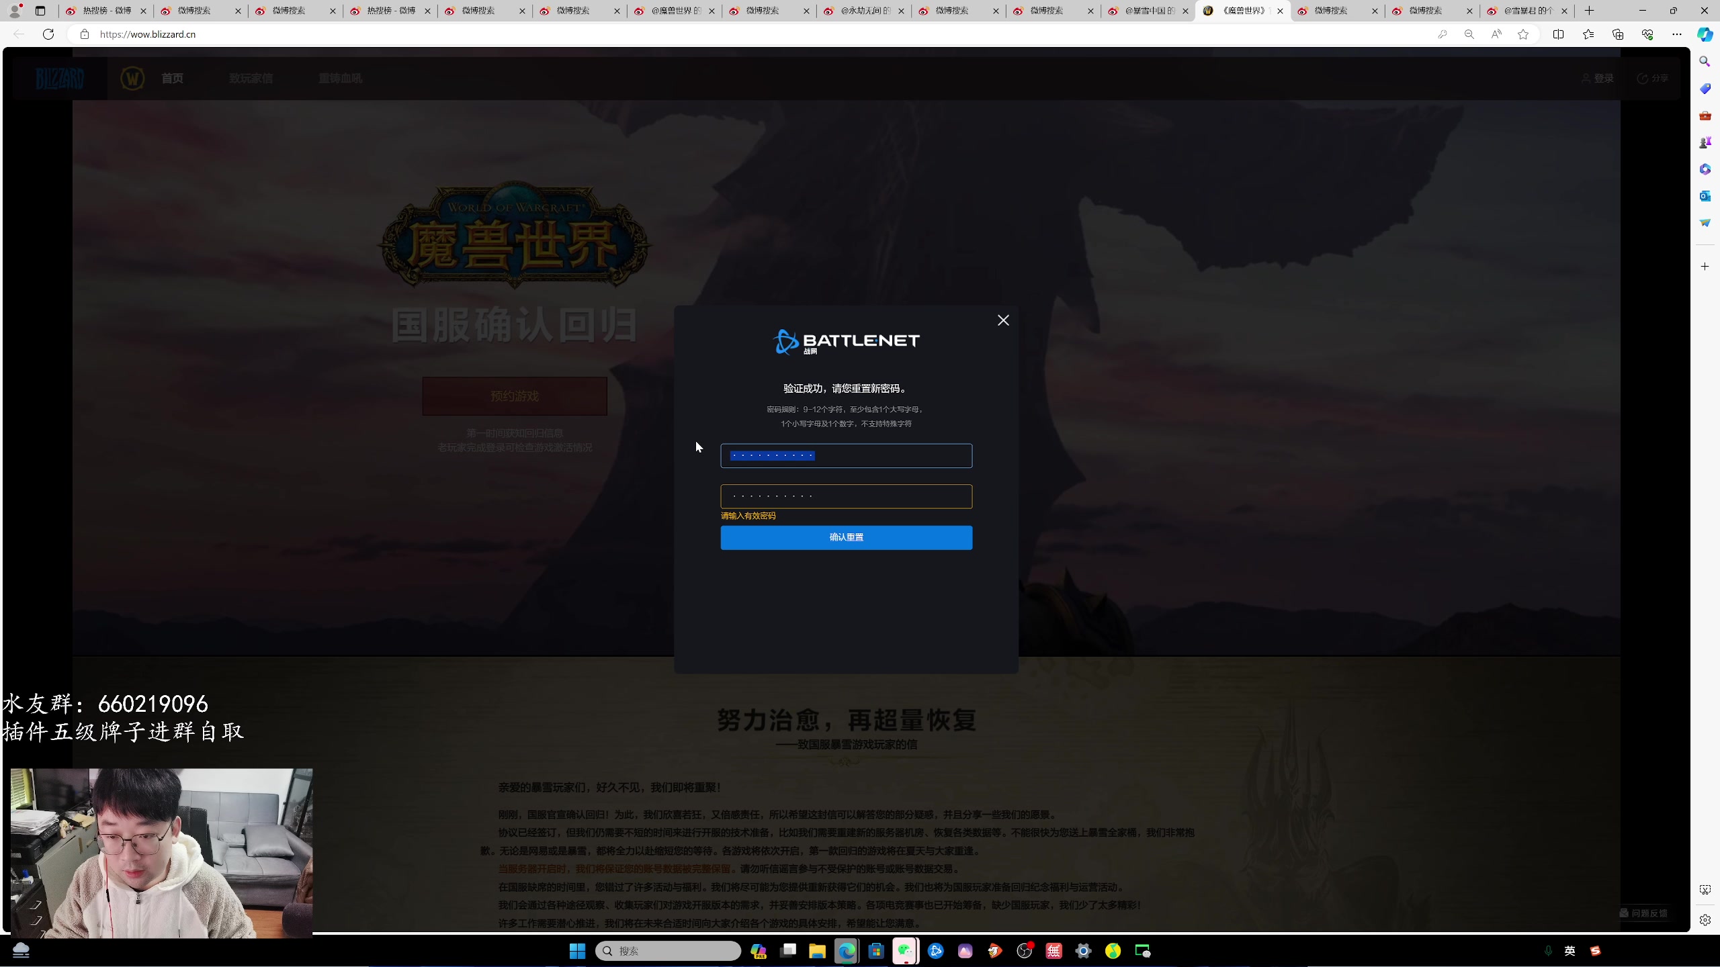Click the zoom out magnifier icon
Screen dimensions: 1720x967
(x=1469, y=34)
